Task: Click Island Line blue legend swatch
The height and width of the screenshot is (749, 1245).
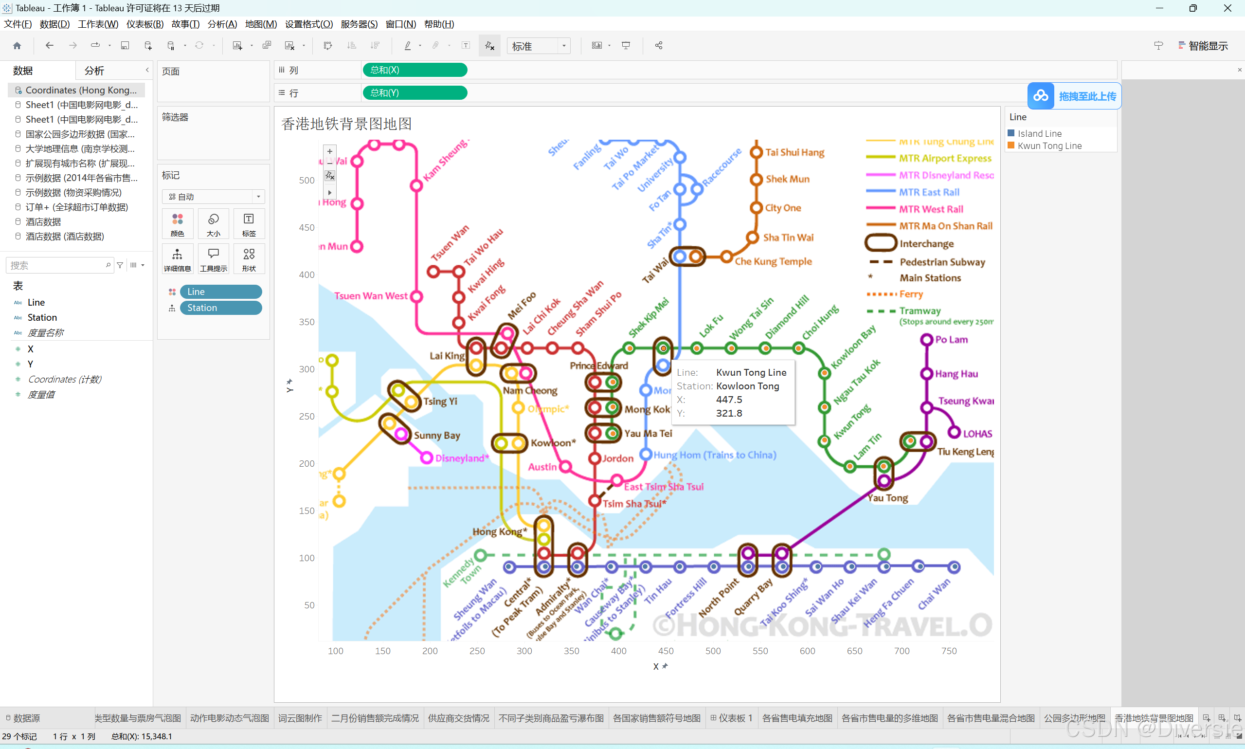Action: tap(1011, 133)
